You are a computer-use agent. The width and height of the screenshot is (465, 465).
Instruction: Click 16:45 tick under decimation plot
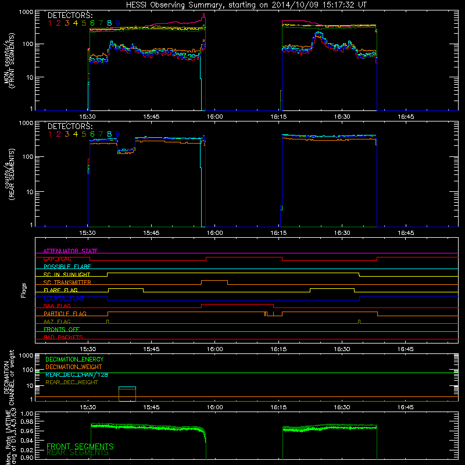406,407
